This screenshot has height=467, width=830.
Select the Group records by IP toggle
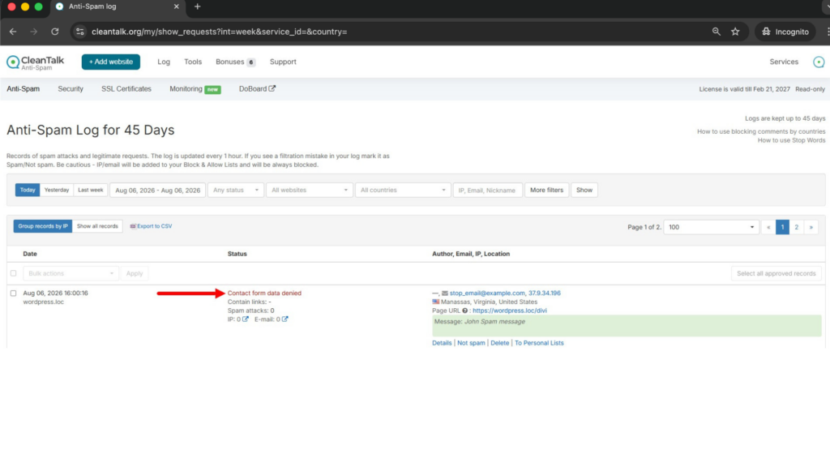click(43, 226)
